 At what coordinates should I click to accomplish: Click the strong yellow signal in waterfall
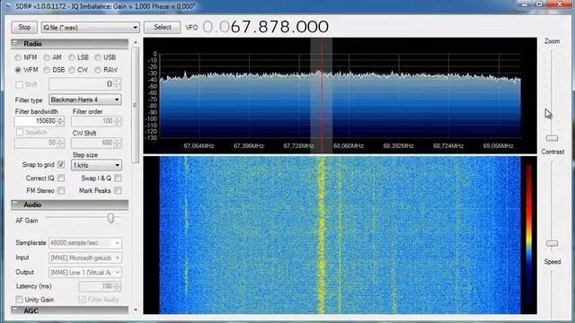pos(322,234)
